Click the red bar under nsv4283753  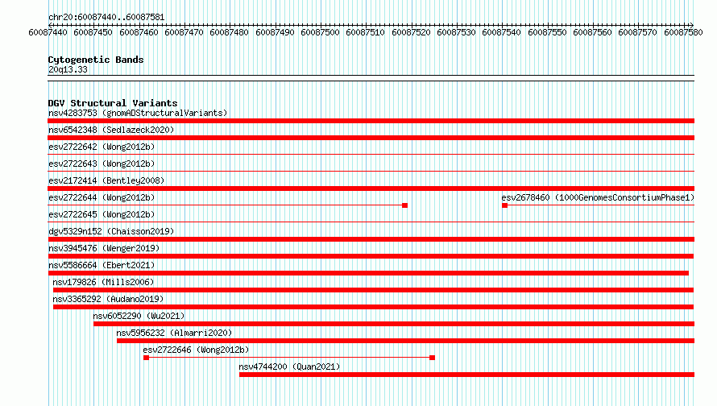coord(371,121)
